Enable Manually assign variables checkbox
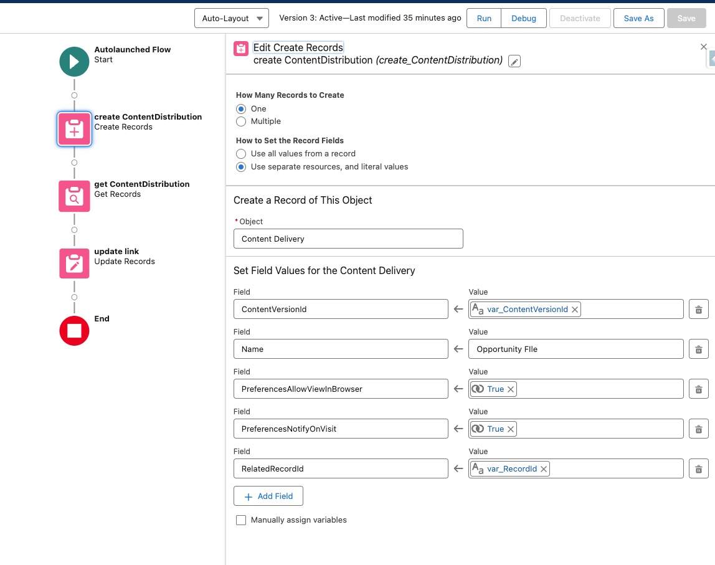The height and width of the screenshot is (565, 715). pyautogui.click(x=241, y=520)
